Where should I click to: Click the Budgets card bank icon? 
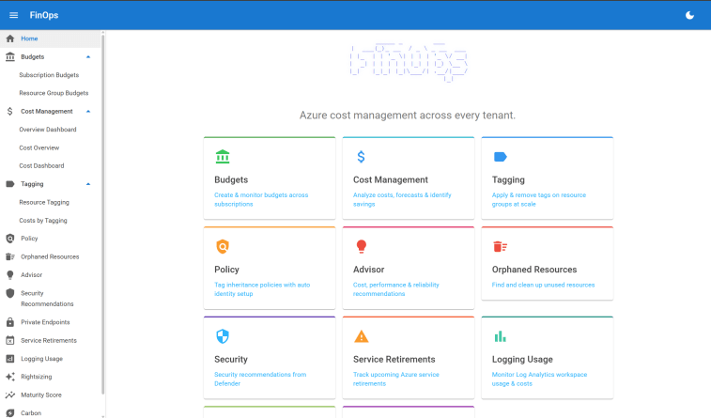tap(223, 157)
